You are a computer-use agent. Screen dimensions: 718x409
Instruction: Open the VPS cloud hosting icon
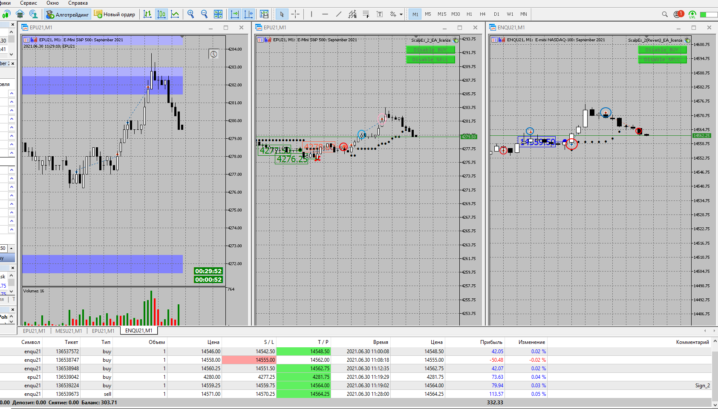pyautogui.click(x=20, y=14)
